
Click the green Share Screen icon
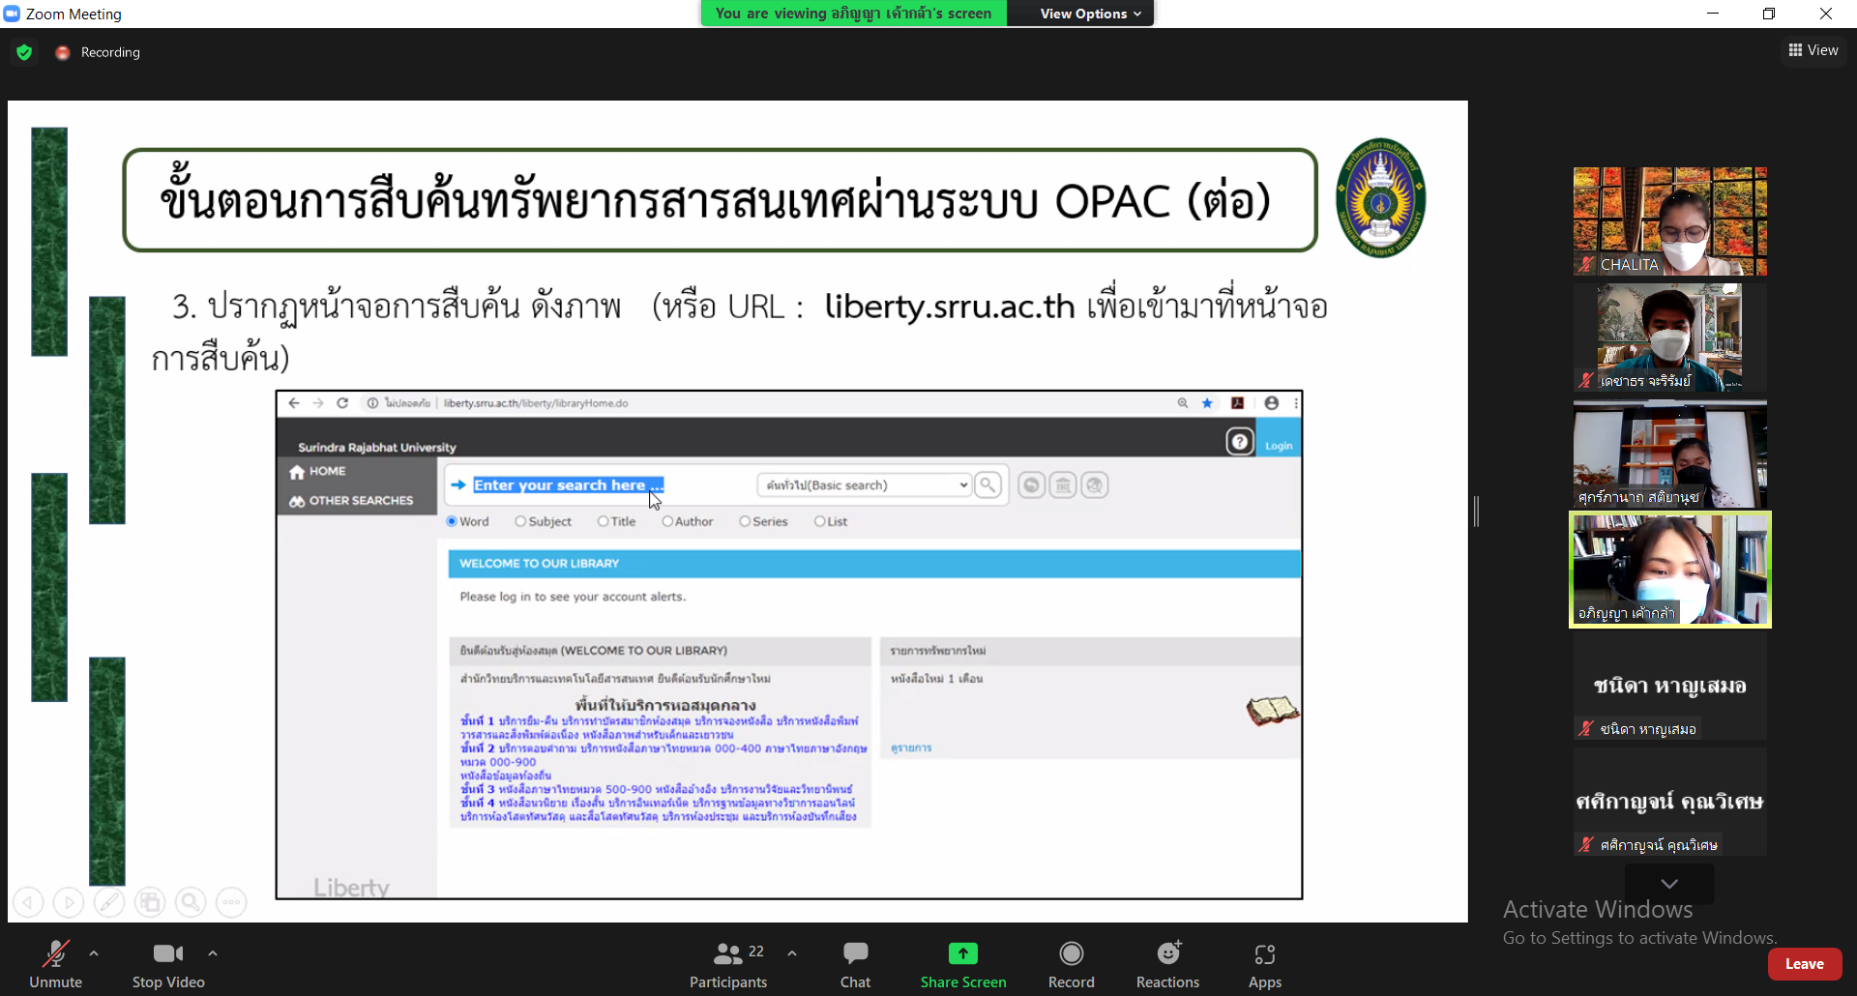coord(962,954)
